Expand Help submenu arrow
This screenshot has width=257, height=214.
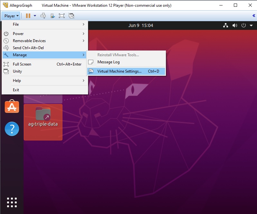[84, 81]
